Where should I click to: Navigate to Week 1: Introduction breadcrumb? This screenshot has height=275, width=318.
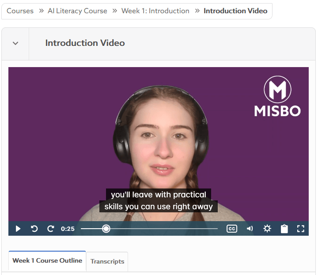(x=155, y=11)
